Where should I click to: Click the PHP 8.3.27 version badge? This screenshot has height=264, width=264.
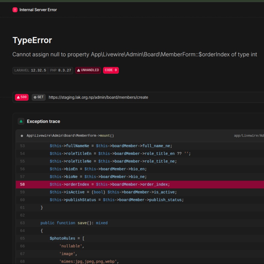[61, 70]
